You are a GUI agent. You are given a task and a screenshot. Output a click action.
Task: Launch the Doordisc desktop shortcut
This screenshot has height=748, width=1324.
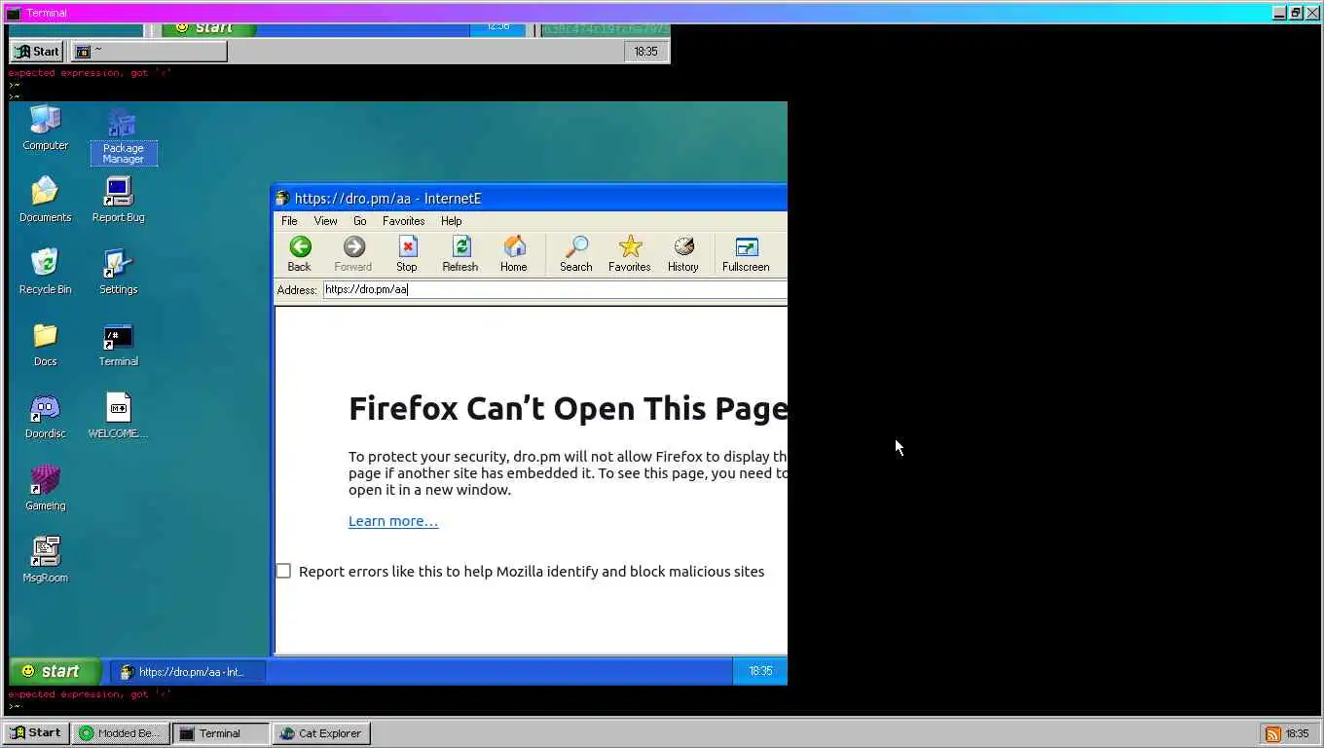[46, 416]
